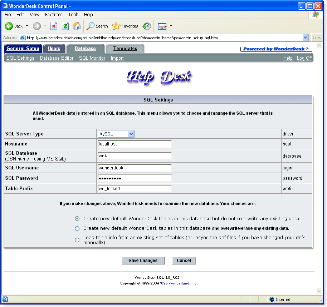Click page icon beside address URL
Screen dimensions: 327x307
coord(23,38)
